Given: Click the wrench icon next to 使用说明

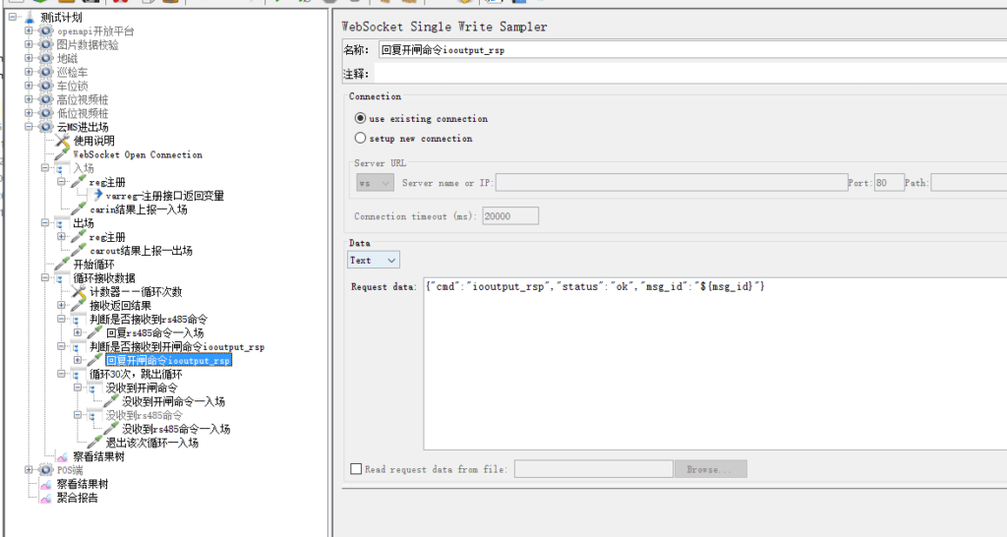Looking at the screenshot, I should (63, 141).
